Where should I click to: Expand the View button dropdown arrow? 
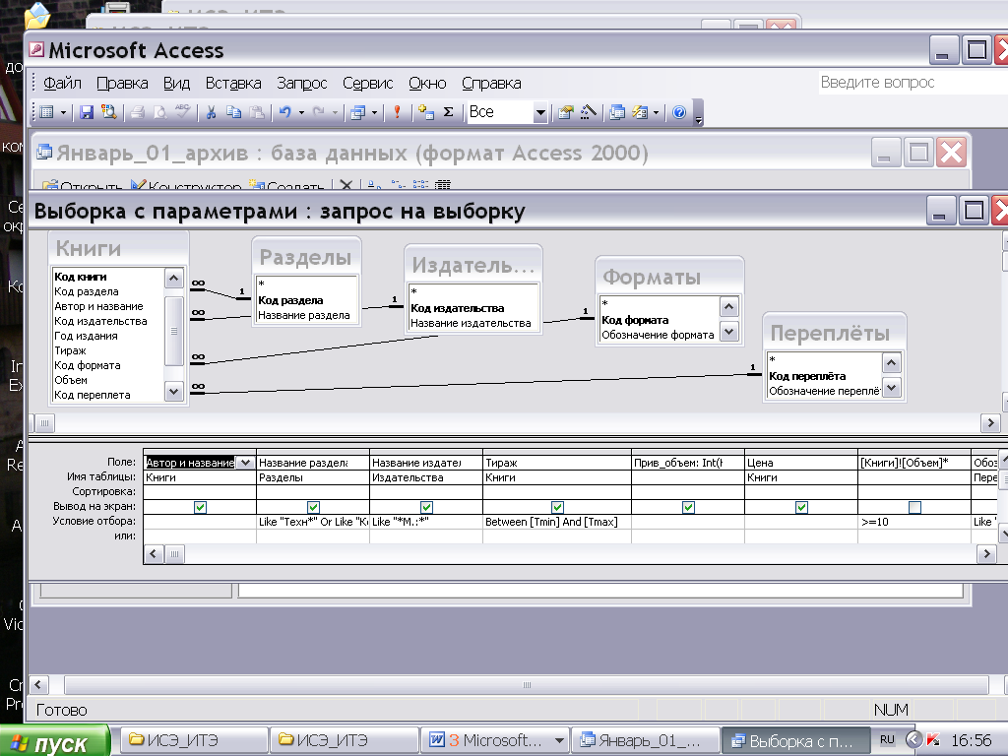pos(63,112)
